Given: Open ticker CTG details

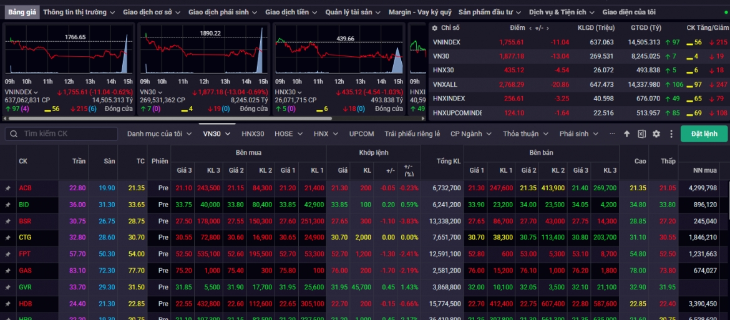Looking at the screenshot, I should coord(25,238).
